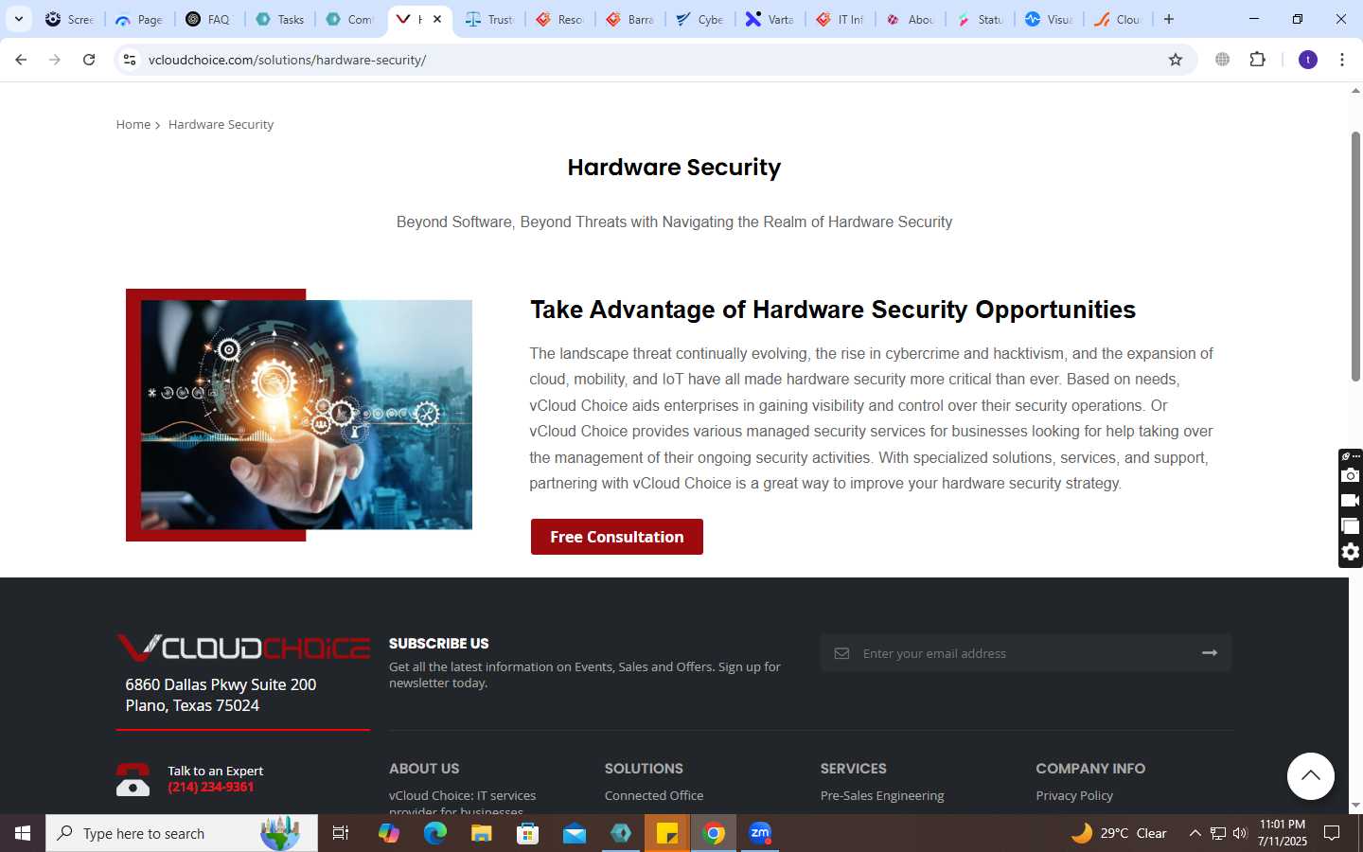Open Task View from taskbar
The height and width of the screenshot is (852, 1363).
[x=341, y=833]
